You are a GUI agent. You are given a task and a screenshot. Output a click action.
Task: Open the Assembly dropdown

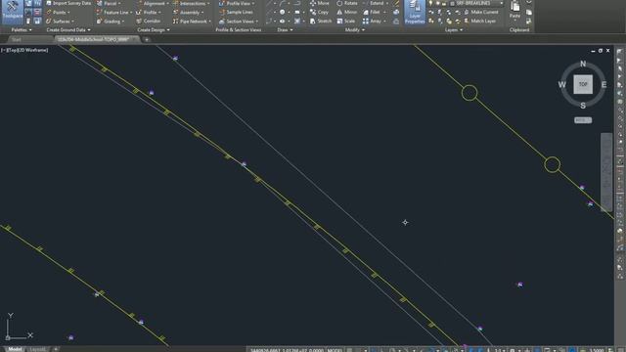pos(189,13)
